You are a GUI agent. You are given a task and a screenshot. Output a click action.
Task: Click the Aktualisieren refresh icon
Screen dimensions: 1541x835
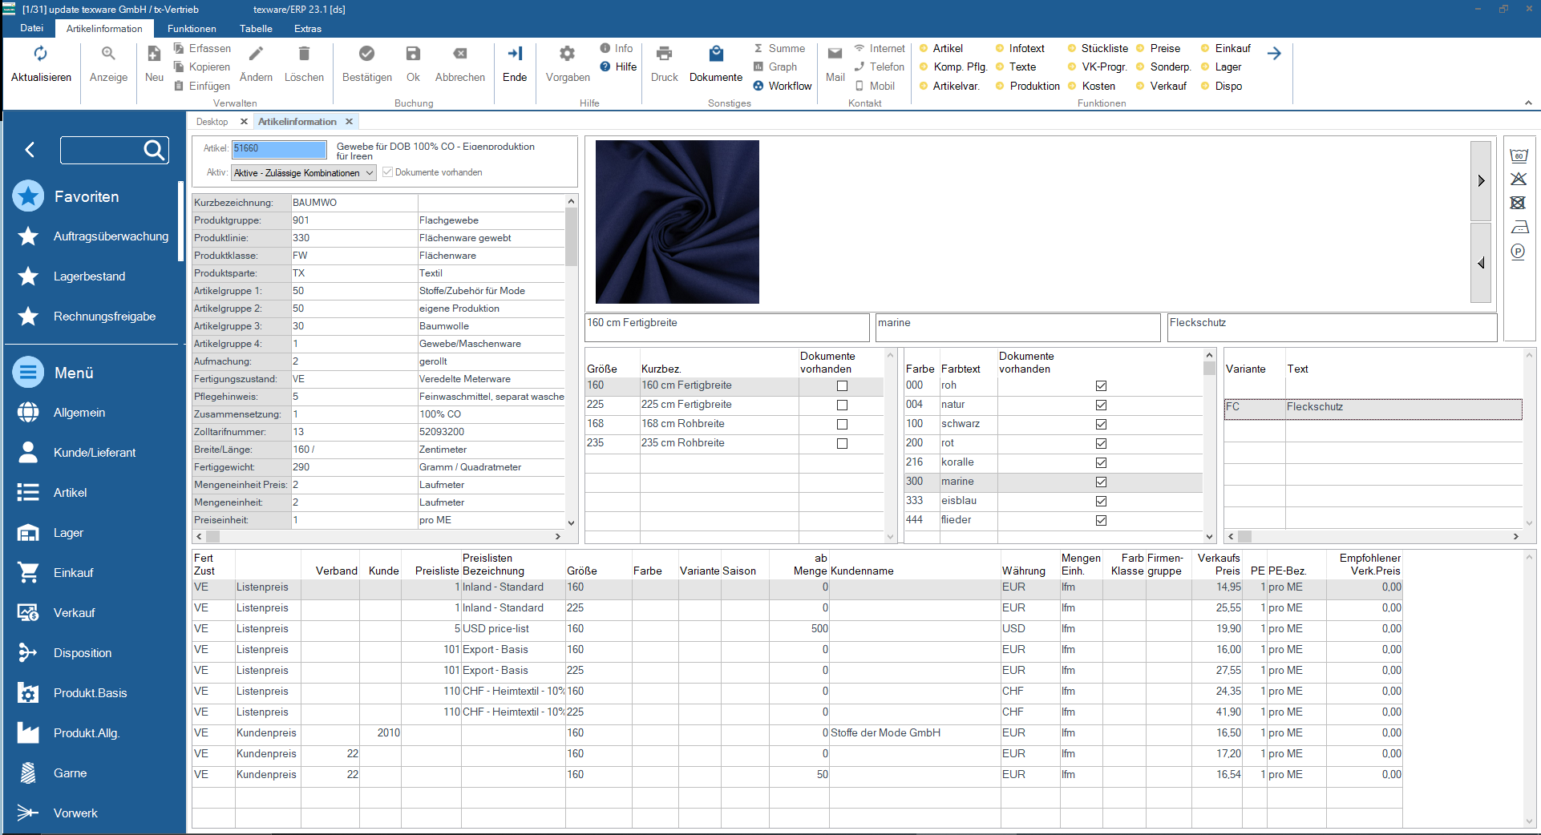click(40, 54)
